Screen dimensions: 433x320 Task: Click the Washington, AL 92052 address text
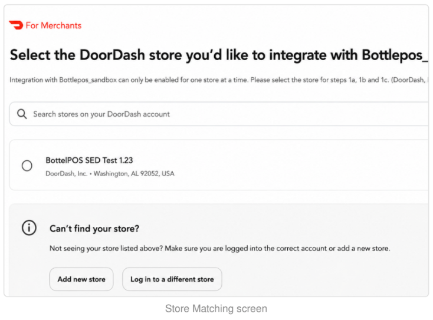(134, 173)
